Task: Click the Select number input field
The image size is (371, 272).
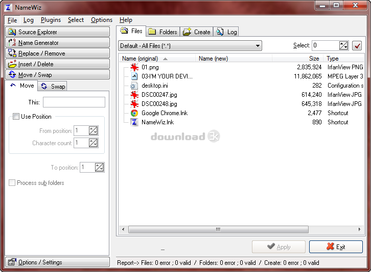Action: coord(326,45)
